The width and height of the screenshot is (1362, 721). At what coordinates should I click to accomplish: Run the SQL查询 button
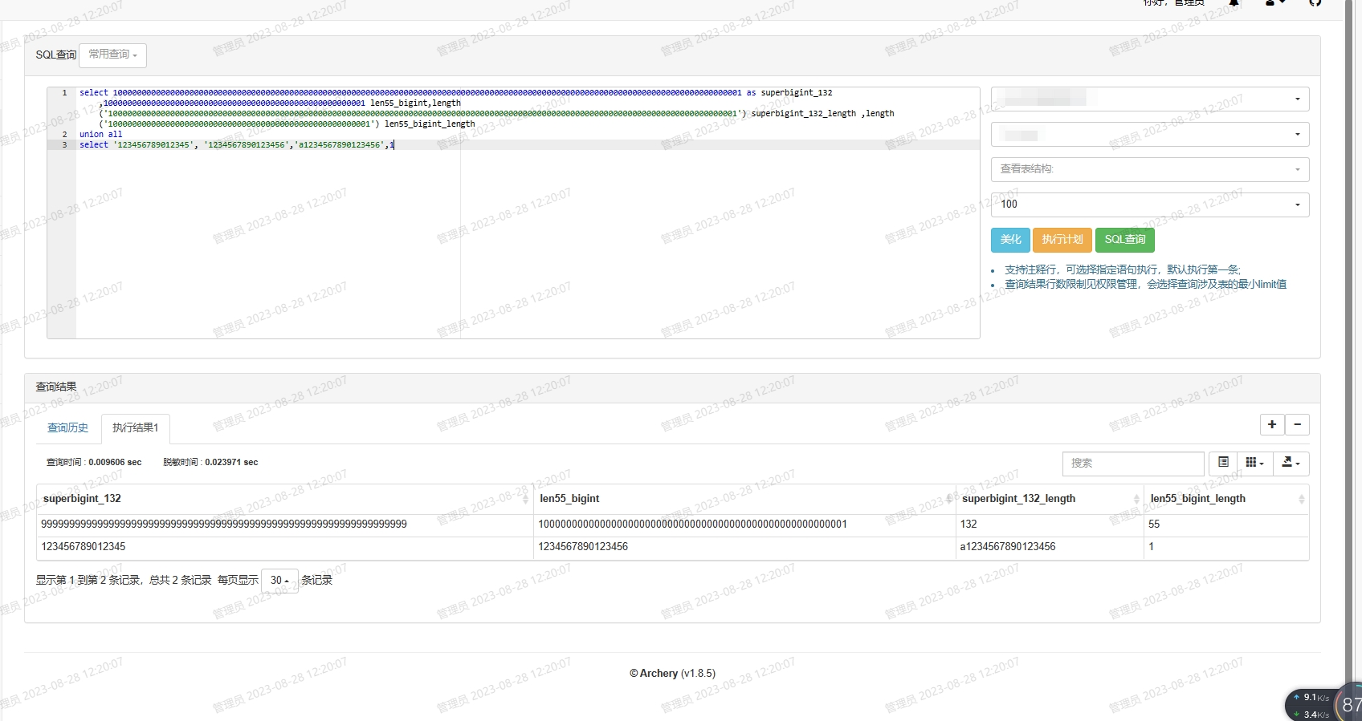click(1124, 239)
